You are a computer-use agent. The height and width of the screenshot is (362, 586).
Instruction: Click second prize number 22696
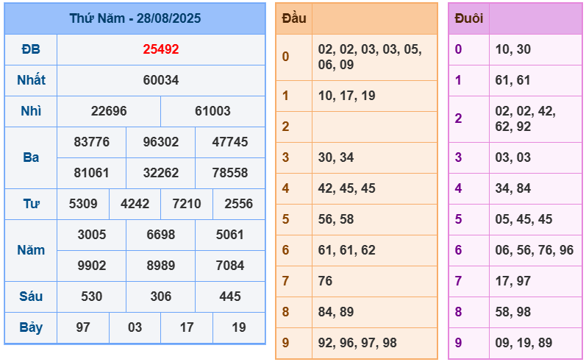(109, 111)
